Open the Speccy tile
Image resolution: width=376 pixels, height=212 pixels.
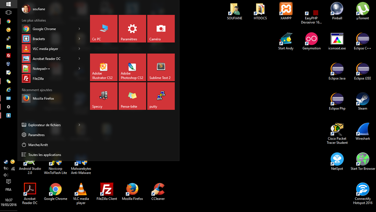click(103, 96)
